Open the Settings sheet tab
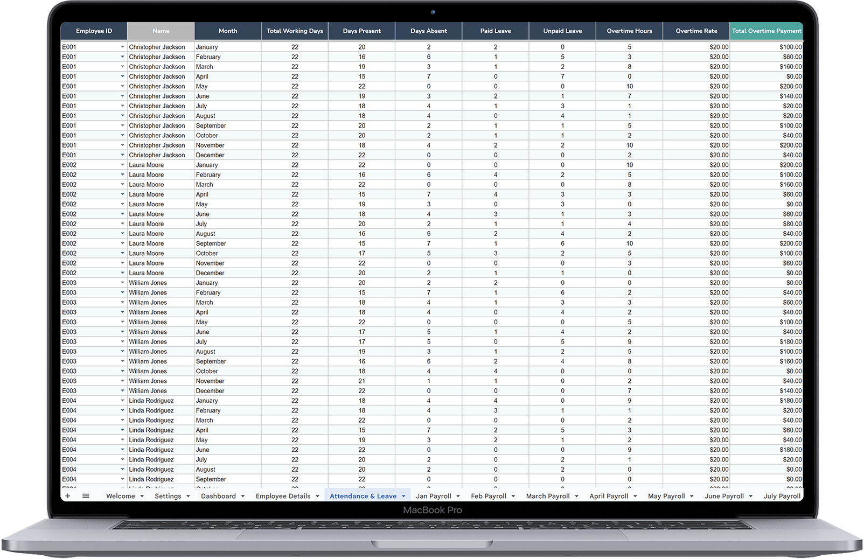The width and height of the screenshot is (864, 559). 168,496
